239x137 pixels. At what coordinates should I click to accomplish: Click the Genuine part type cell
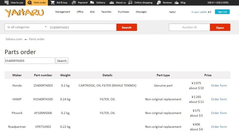coord(163,86)
